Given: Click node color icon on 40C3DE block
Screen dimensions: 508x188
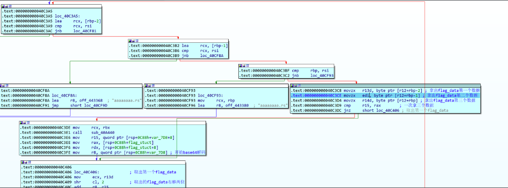Looking at the screenshot, I should (x=21, y=123).
